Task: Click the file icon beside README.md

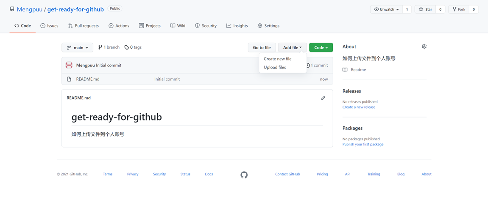Action: 70,79
